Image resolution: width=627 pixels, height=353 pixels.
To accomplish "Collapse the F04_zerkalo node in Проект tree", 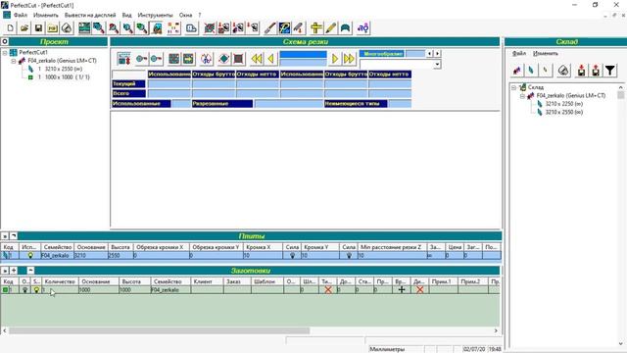I will (13, 61).
